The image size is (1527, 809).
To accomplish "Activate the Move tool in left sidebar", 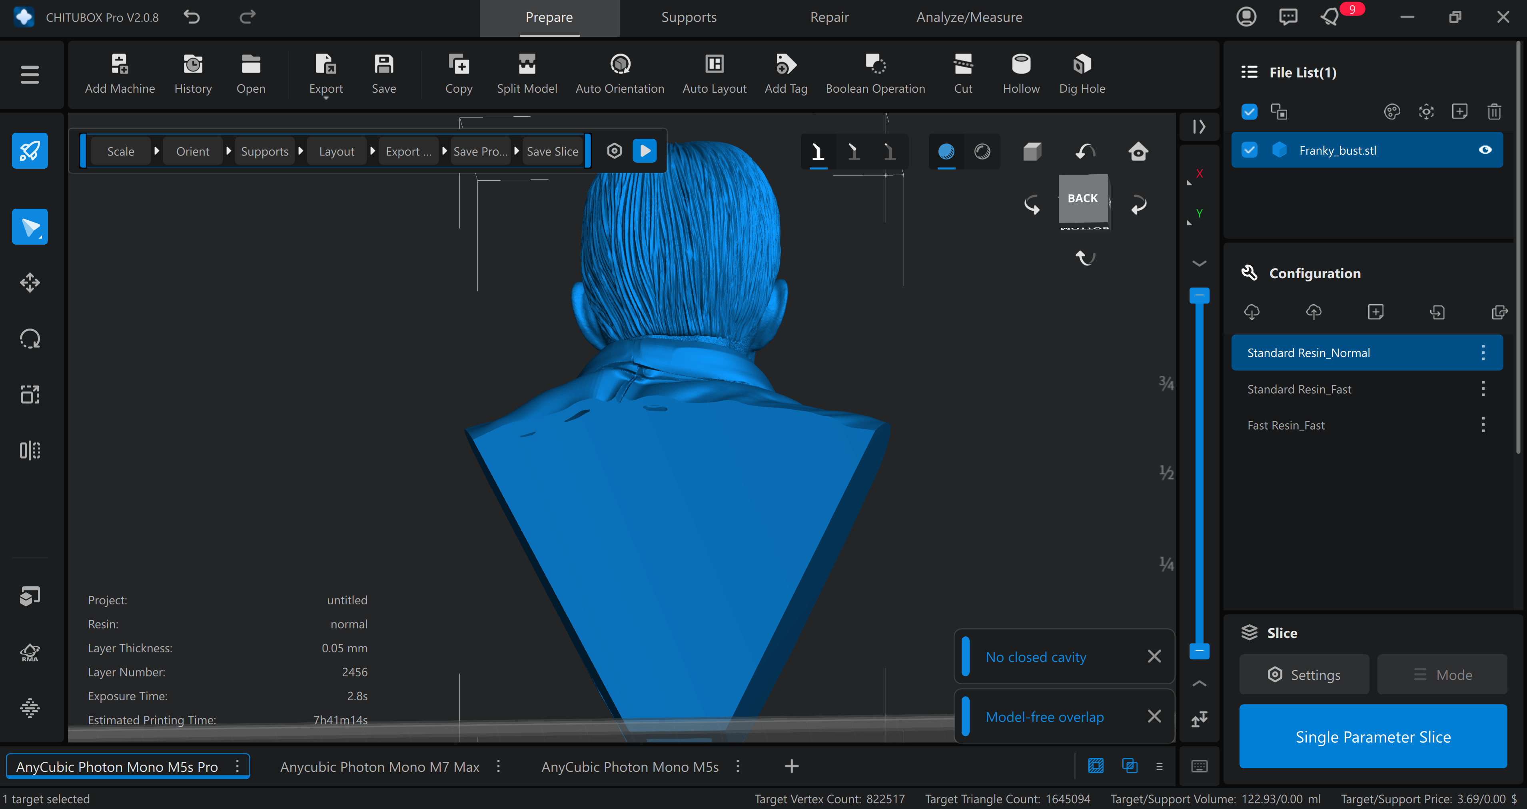I will point(30,283).
